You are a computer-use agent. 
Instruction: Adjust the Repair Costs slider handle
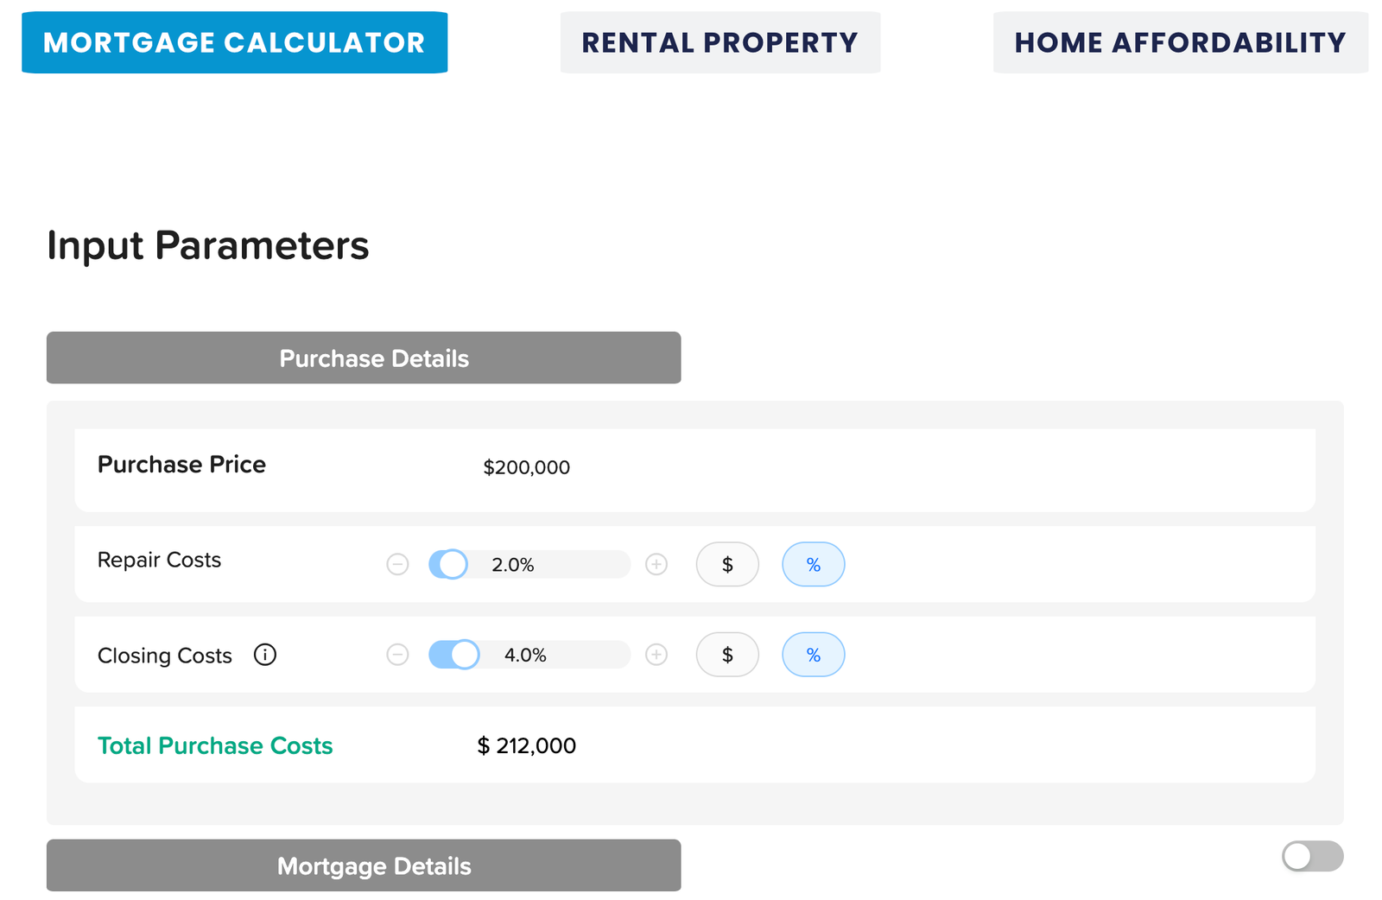(448, 564)
